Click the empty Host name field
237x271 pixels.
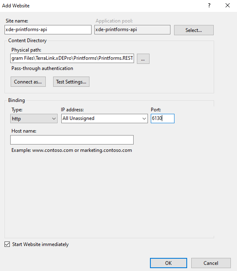(72, 140)
